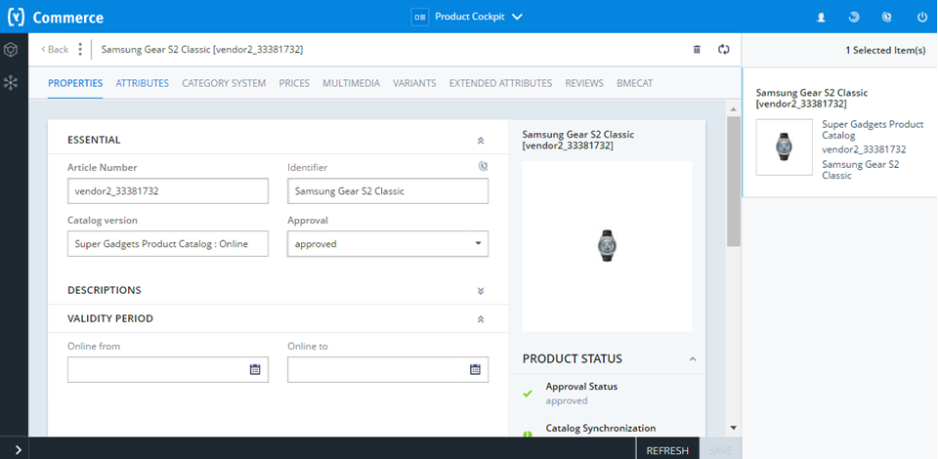
Task: Click the synchronize arrows icon
Action: click(724, 50)
